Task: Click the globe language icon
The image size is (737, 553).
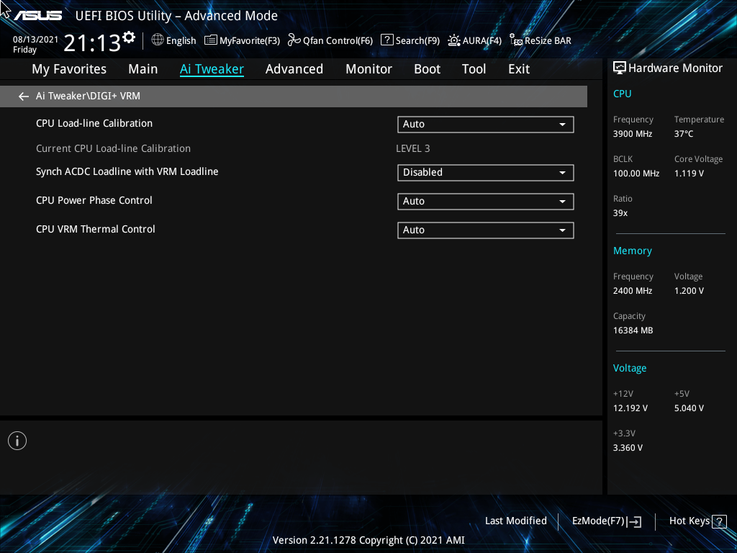Action: (x=158, y=40)
